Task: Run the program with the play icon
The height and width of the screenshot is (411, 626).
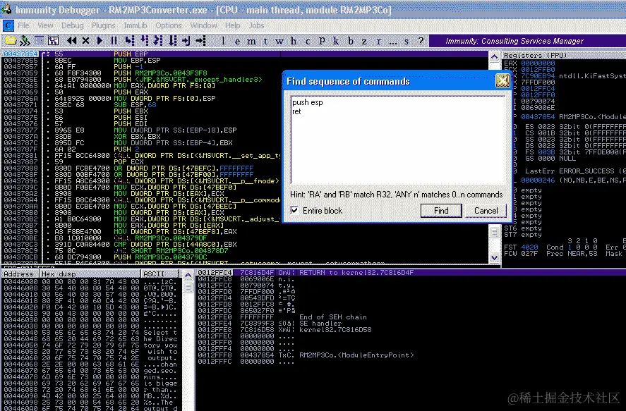Action: (x=100, y=41)
